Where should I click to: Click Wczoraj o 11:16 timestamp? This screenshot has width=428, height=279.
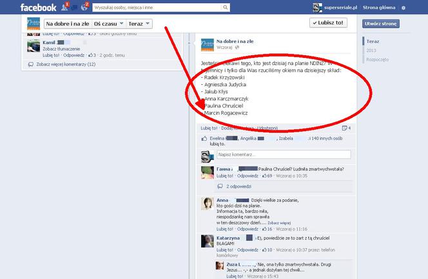pyautogui.click(x=291, y=229)
